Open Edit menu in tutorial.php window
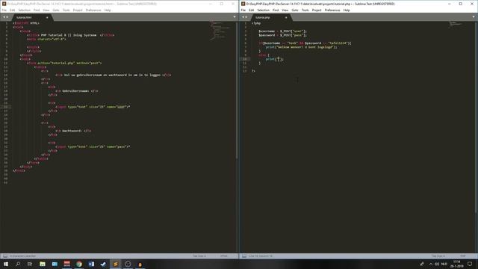478x269 pixels. tap(251, 10)
